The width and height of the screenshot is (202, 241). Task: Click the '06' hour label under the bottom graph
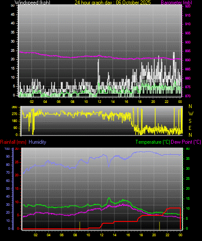tap(62, 235)
